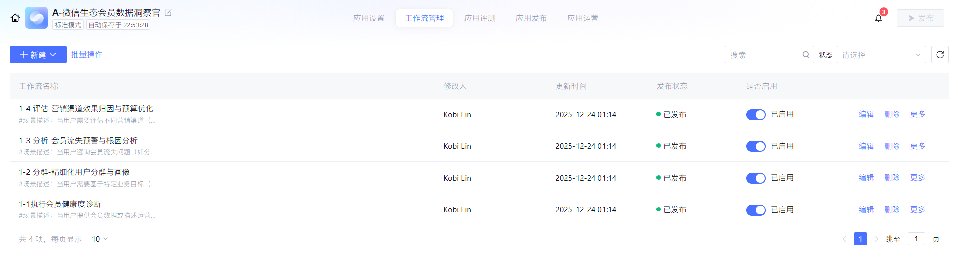The image size is (958, 259).
Task: Click the search magnifier icon
Action: pos(806,55)
